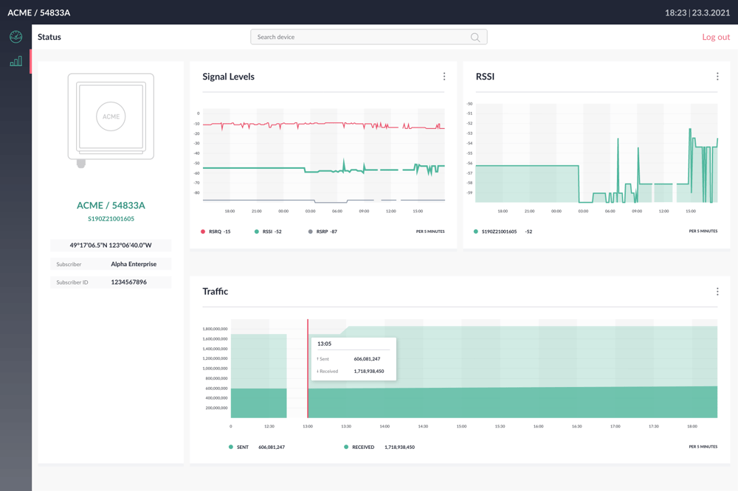
Task: Click the red 13:00 marker line in Traffic
Action: tap(308, 369)
